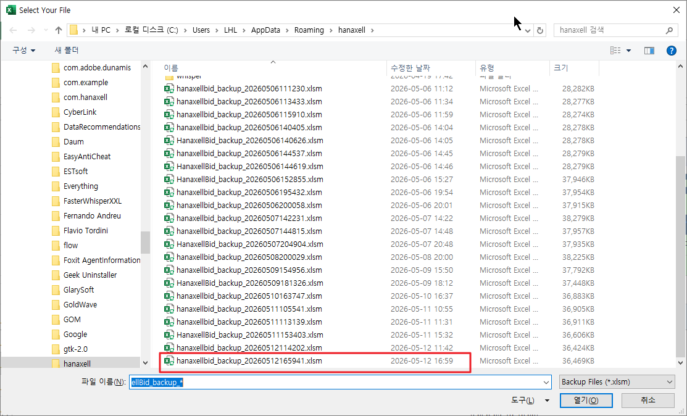The width and height of the screenshot is (687, 416).
Task: Click the Google folder icon in tree
Action: [x=56, y=334]
